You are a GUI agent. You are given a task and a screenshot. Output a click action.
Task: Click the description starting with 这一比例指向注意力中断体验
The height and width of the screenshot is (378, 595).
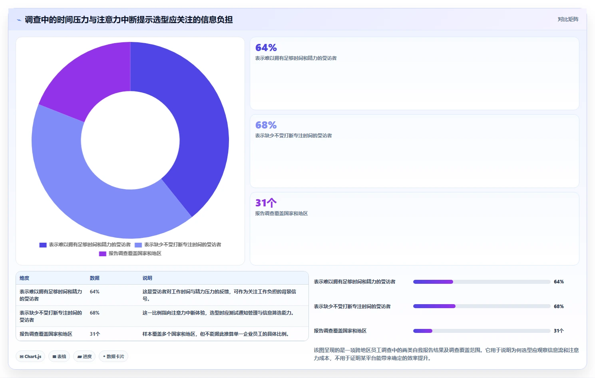(219, 313)
